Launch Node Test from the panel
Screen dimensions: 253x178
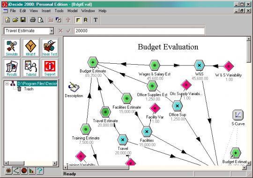50,48
